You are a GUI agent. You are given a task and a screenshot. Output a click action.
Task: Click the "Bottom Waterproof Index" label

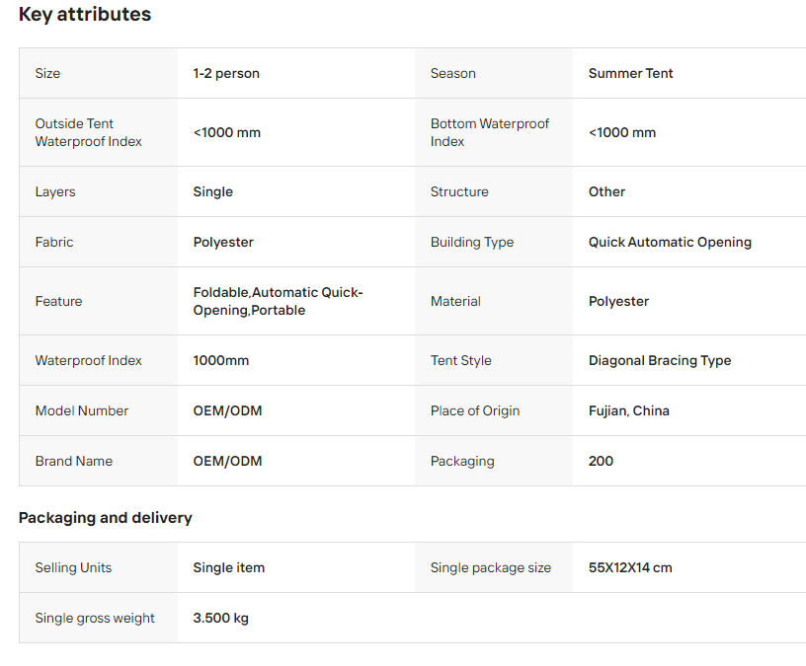pyautogui.click(x=489, y=132)
